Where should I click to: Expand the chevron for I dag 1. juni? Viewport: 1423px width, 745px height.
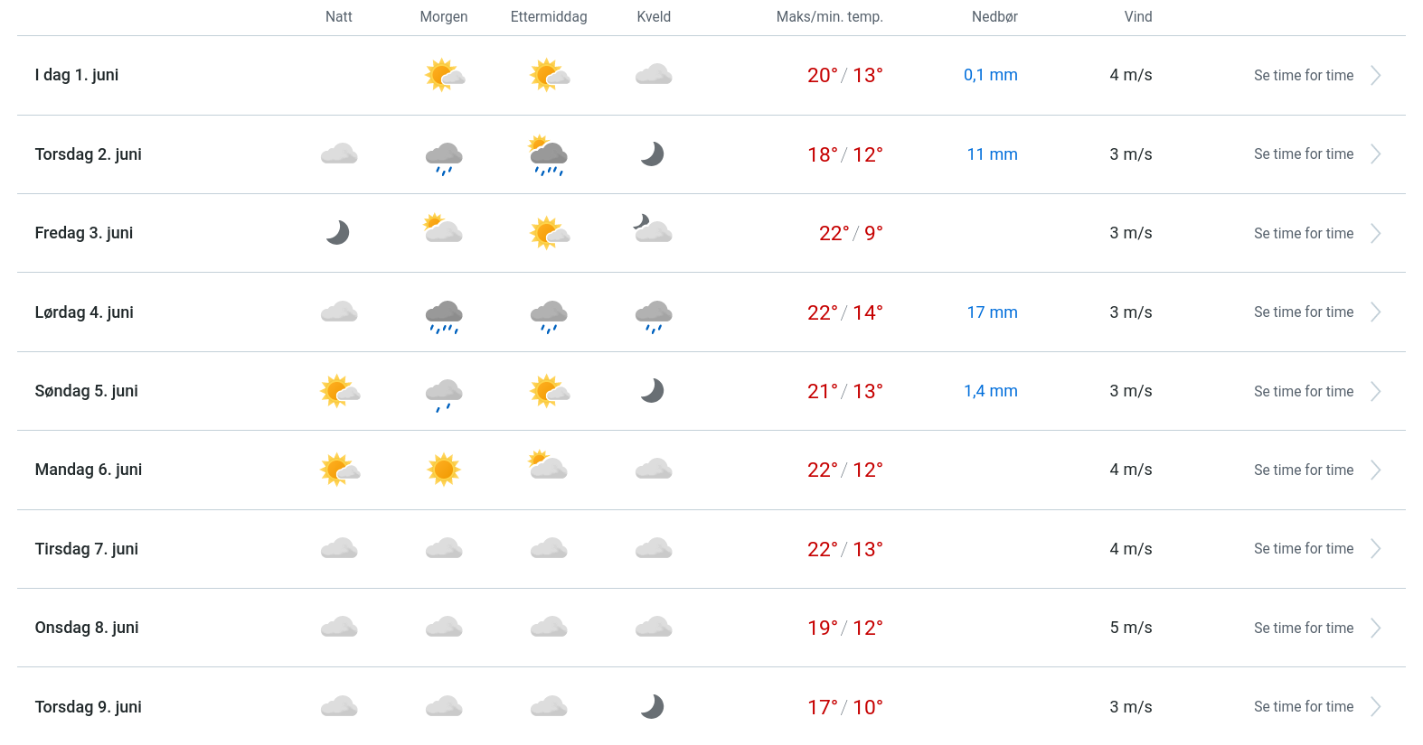point(1375,75)
